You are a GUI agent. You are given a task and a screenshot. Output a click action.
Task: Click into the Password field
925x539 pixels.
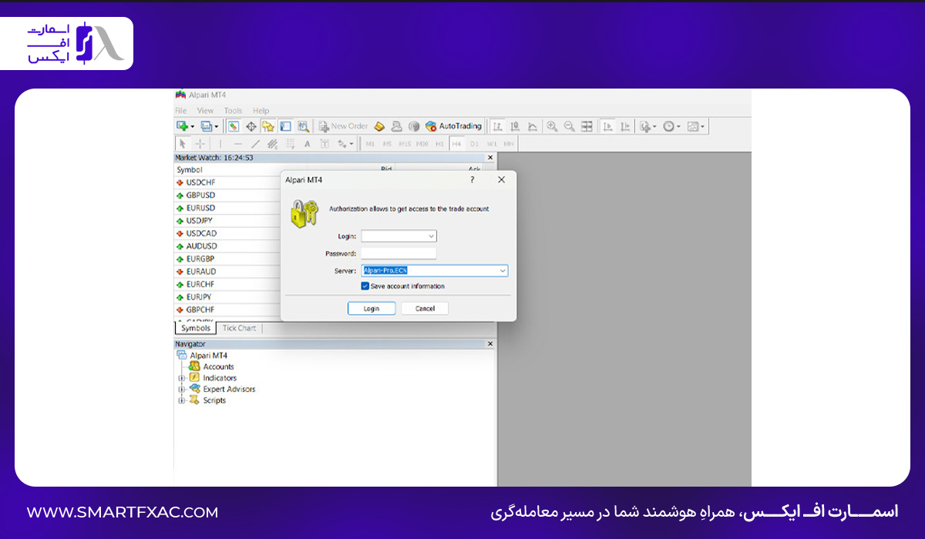pos(399,253)
